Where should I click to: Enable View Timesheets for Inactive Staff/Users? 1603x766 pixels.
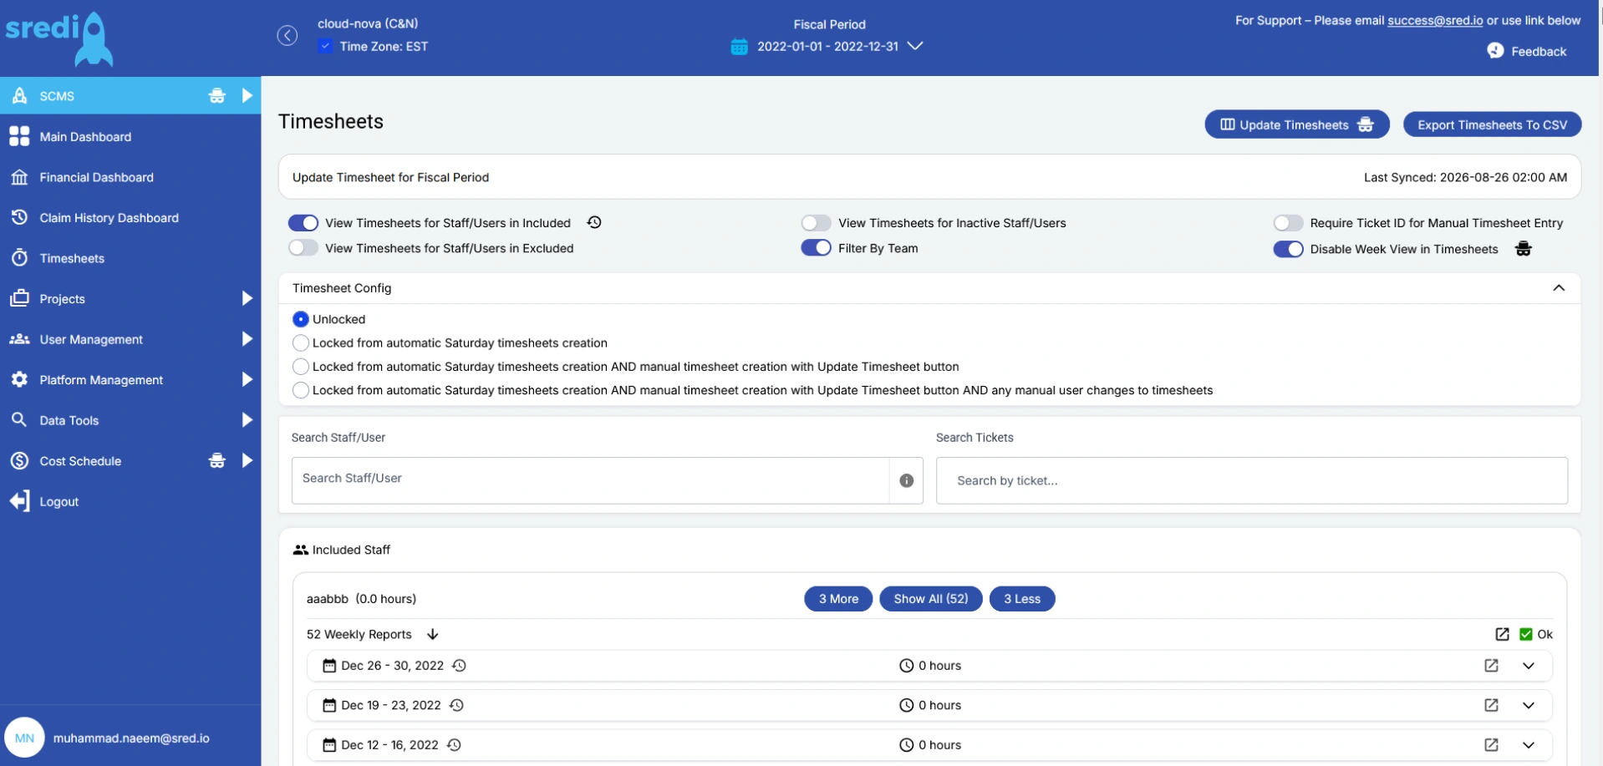[x=816, y=223]
